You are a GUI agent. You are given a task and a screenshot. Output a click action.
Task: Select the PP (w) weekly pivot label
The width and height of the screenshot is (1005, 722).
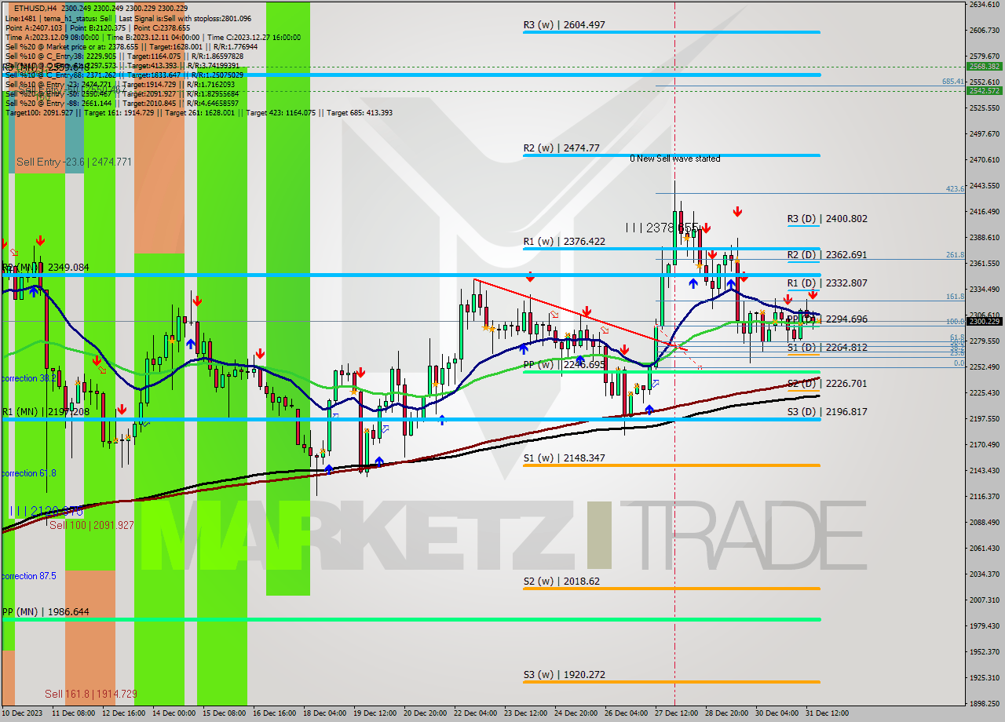(x=564, y=365)
